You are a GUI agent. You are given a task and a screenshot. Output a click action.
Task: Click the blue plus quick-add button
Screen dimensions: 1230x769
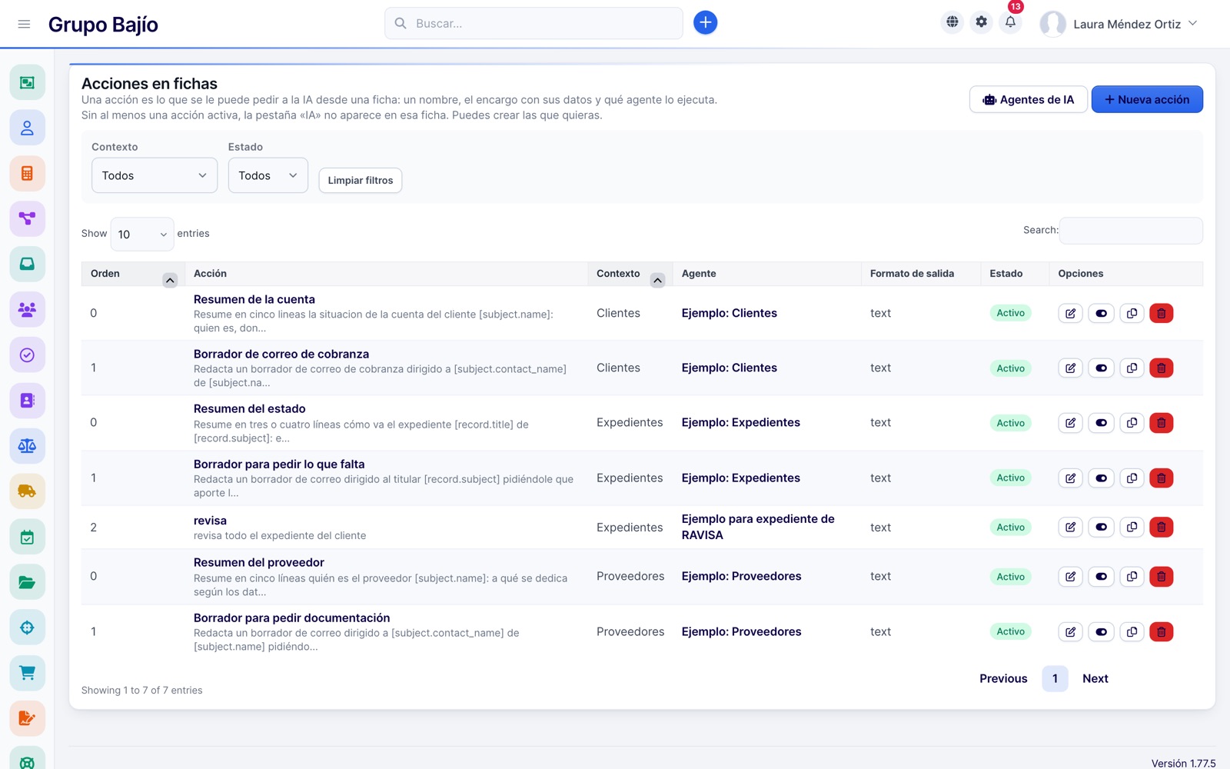[705, 23]
